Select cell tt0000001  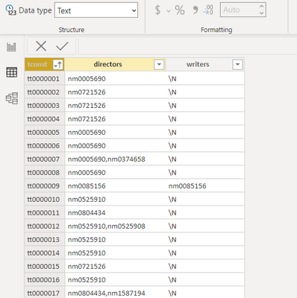click(x=45, y=79)
